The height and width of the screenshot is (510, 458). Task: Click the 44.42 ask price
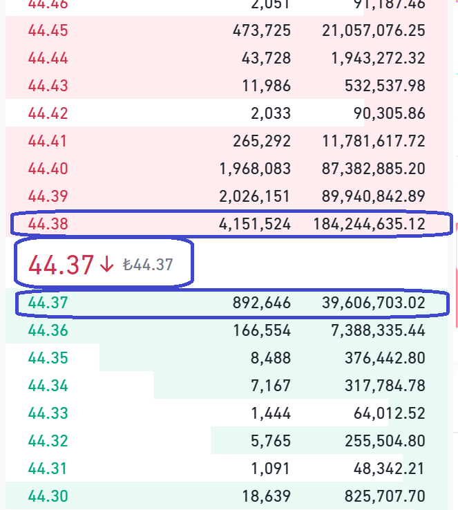click(48, 113)
